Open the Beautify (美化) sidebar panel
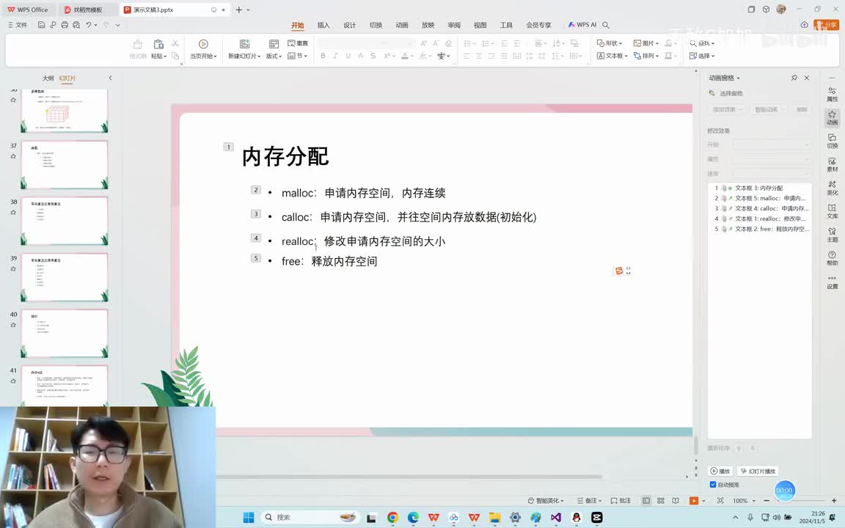This screenshot has width=845, height=528. pos(832,188)
